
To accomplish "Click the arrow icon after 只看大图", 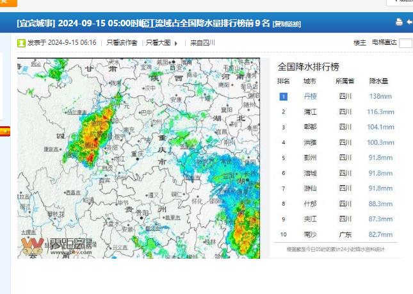I will click(176, 44).
